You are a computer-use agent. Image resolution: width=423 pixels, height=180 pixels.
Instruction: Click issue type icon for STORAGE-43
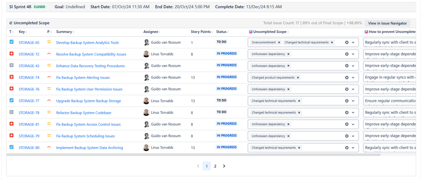(x=11, y=65)
